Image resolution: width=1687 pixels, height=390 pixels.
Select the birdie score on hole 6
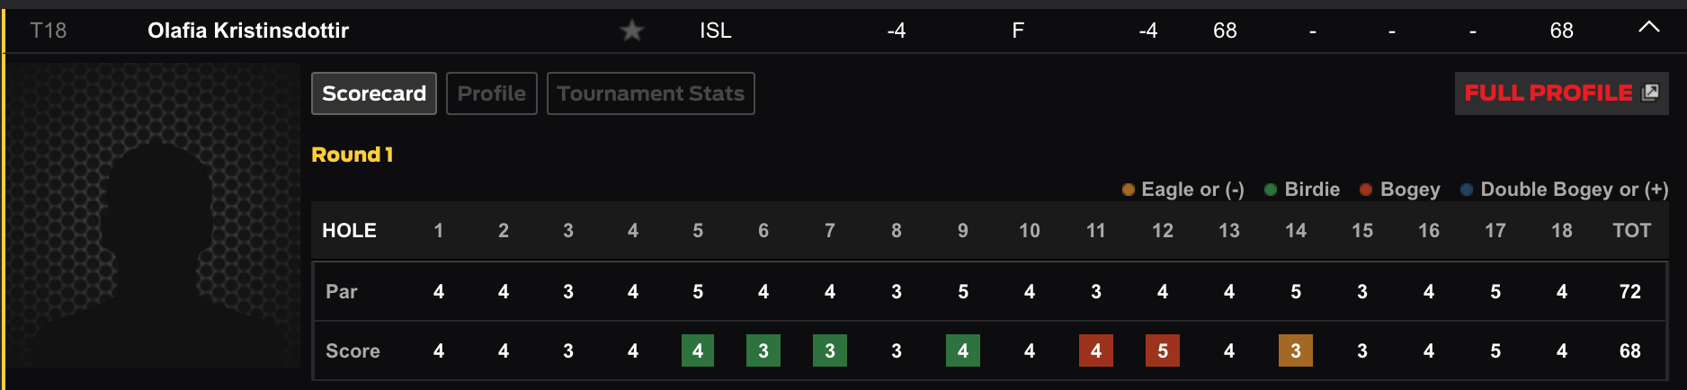tap(763, 350)
